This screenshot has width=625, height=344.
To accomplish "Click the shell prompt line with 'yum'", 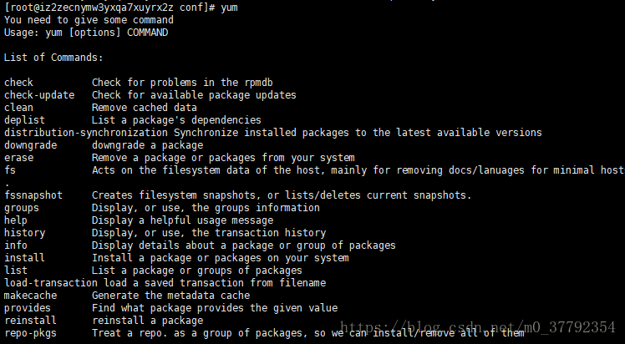I will (x=121, y=8).
